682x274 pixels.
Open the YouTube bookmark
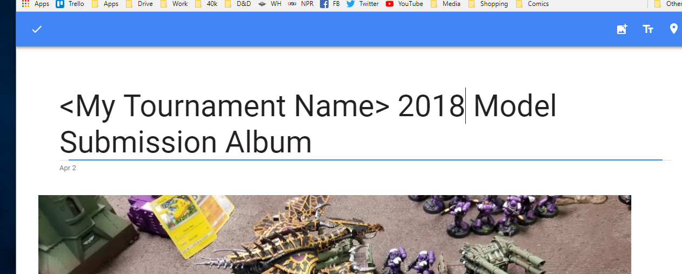[404, 4]
